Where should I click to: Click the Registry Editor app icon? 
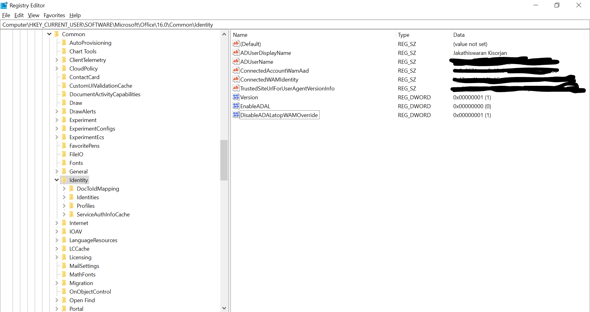click(x=4, y=5)
